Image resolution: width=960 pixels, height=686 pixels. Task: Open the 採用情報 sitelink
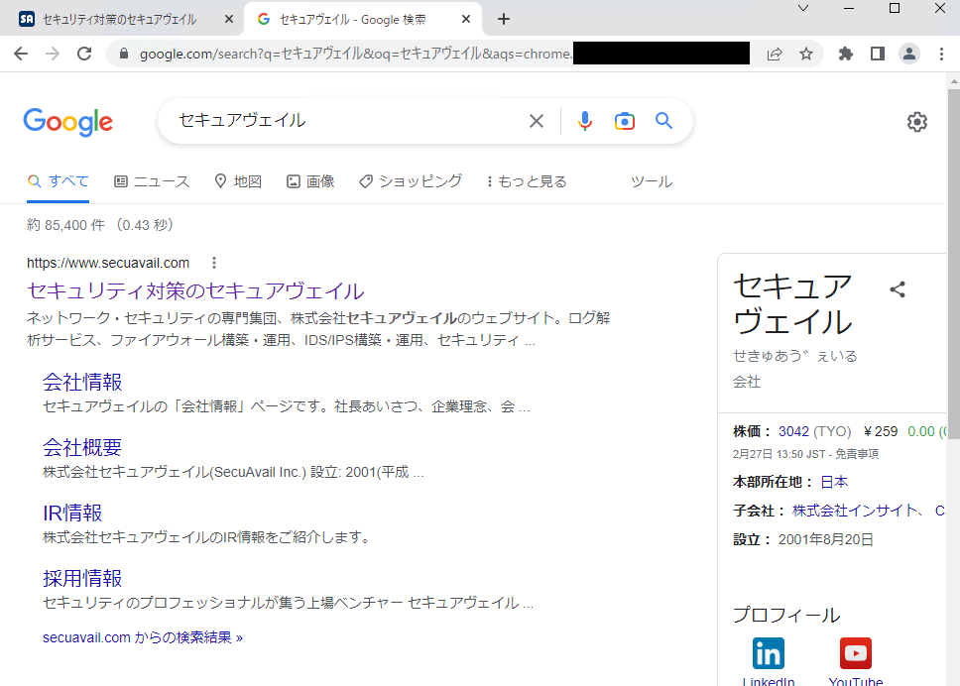pos(82,578)
